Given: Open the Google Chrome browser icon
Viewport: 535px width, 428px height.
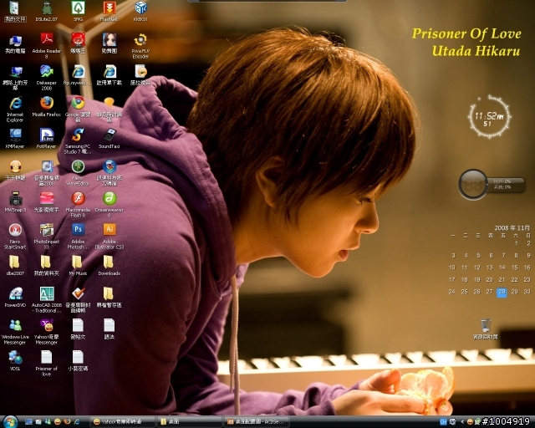Looking at the screenshot, I should coord(78,110).
